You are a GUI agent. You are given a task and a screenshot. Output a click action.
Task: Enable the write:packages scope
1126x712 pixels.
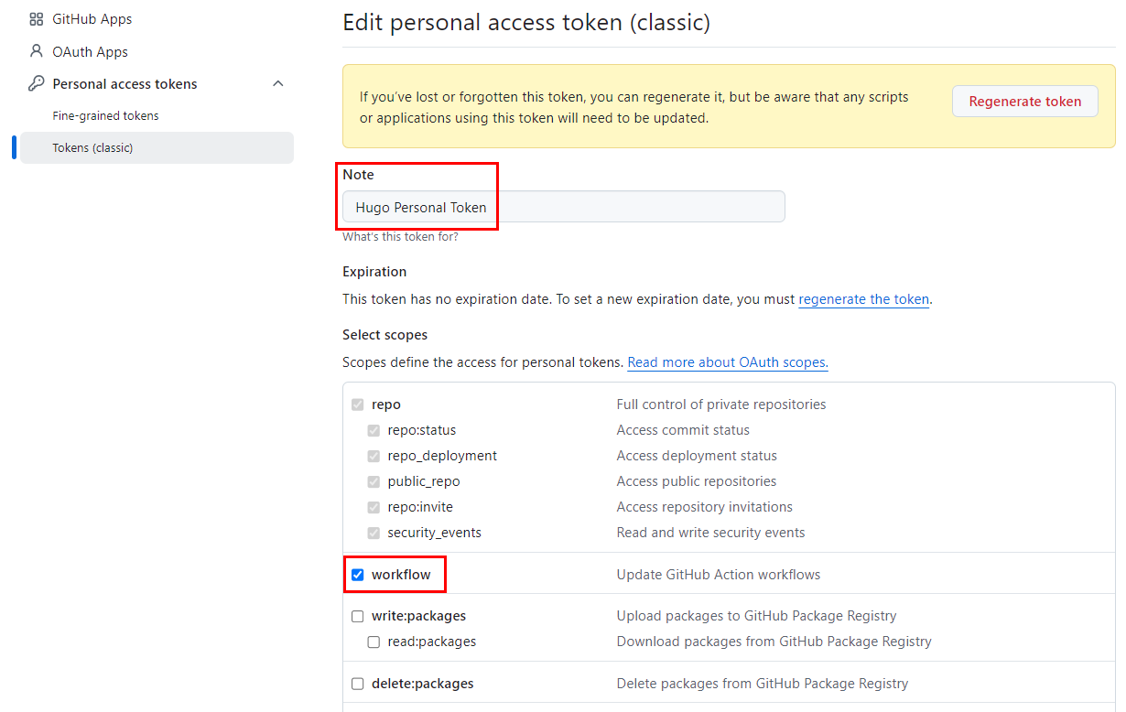pyautogui.click(x=357, y=616)
